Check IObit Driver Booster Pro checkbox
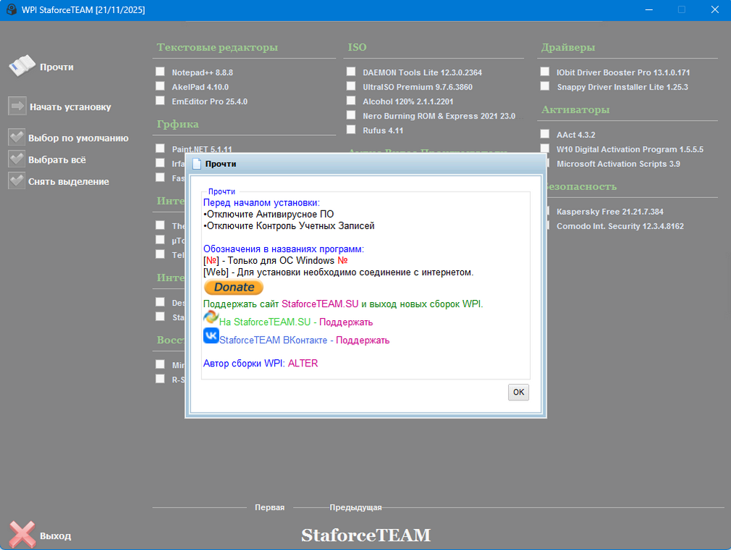731x550 pixels. tap(545, 72)
